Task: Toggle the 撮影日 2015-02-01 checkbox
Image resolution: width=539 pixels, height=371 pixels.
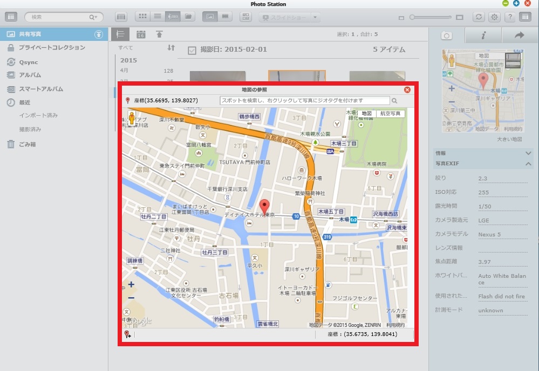Action: pos(192,51)
